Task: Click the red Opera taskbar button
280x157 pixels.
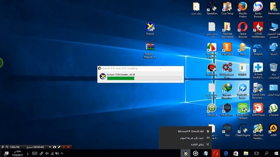Action: 216,153
